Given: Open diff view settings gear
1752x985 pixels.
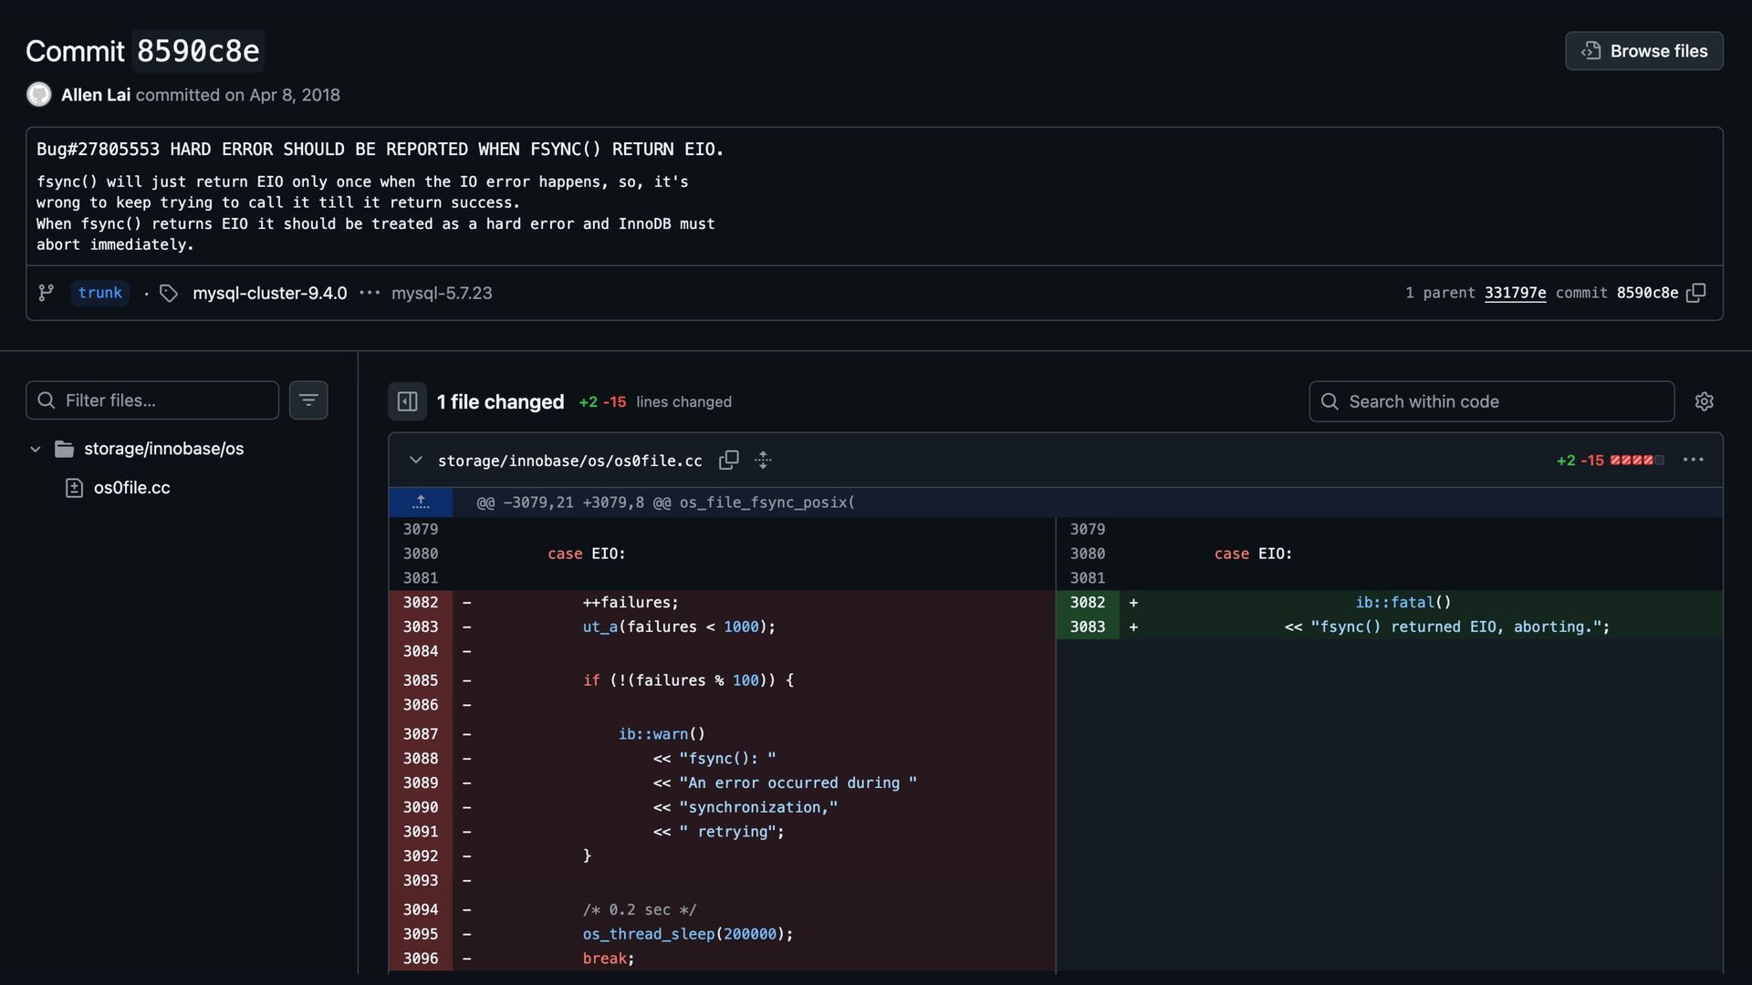Looking at the screenshot, I should click(x=1704, y=401).
